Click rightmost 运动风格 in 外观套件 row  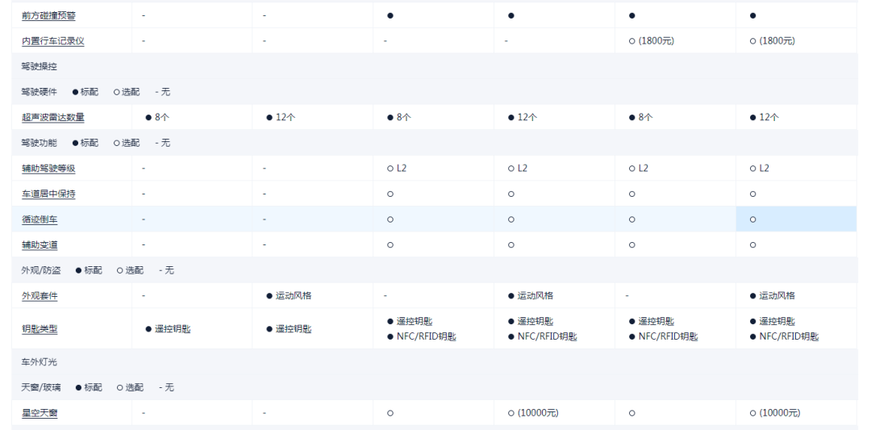777,296
